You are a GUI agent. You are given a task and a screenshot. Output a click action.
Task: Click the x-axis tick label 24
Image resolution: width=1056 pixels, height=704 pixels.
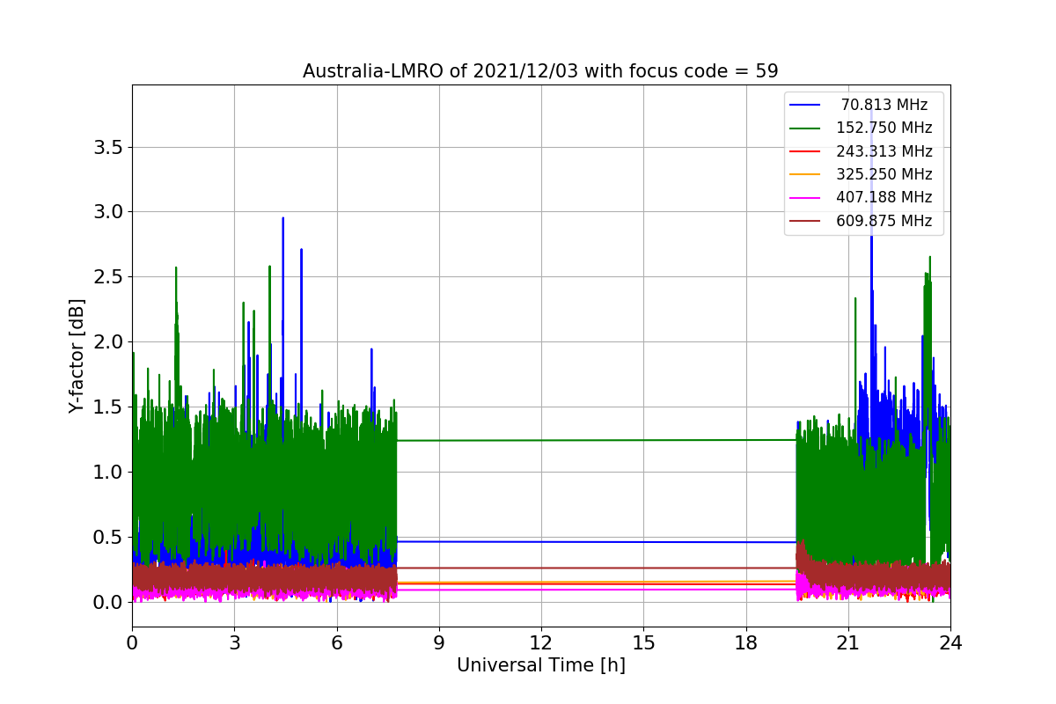(x=950, y=642)
